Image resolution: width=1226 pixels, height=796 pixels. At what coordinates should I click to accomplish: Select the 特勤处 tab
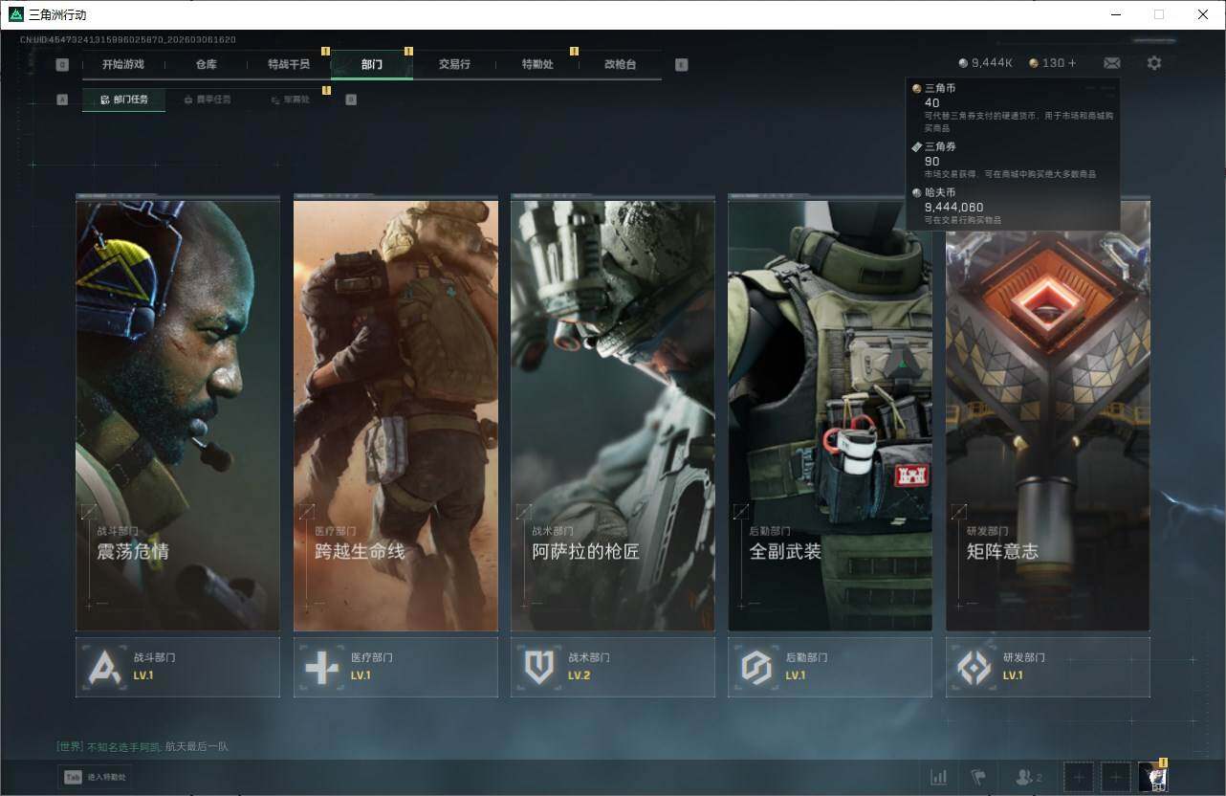click(x=537, y=64)
